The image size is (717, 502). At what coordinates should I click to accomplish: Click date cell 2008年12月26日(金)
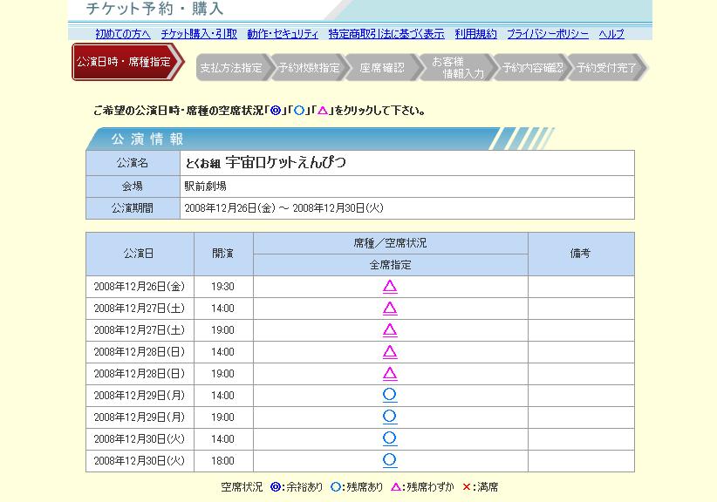pos(140,287)
